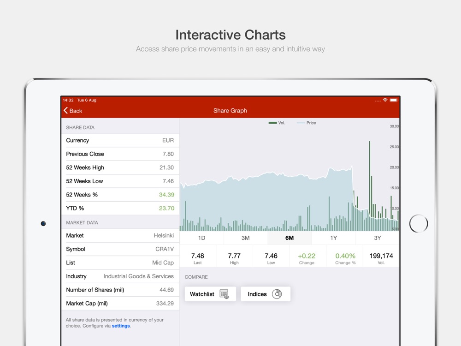Click the 30.00 axis label
The height and width of the screenshot is (346, 461).
[394, 126]
